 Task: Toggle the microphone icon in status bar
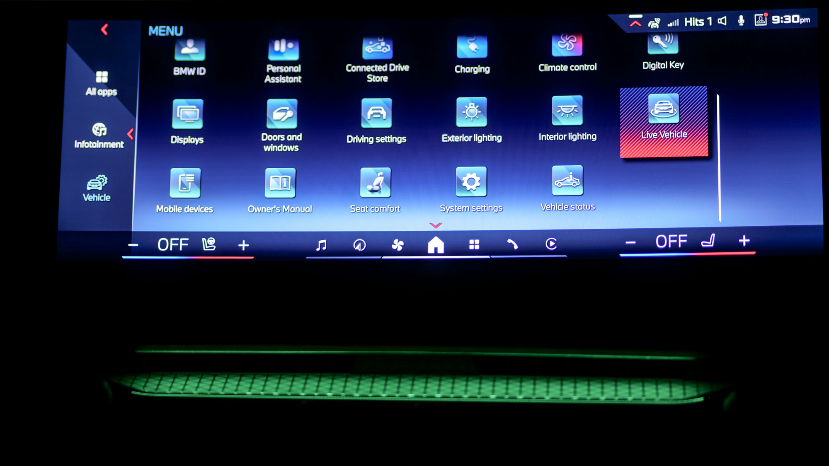point(741,21)
